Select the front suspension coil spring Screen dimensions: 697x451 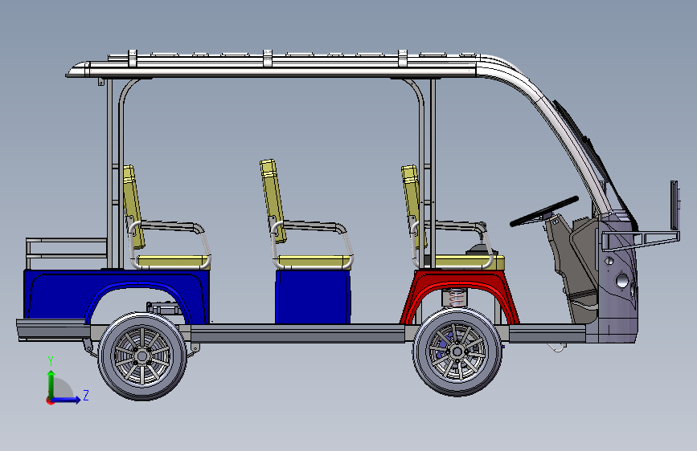[x=456, y=297]
